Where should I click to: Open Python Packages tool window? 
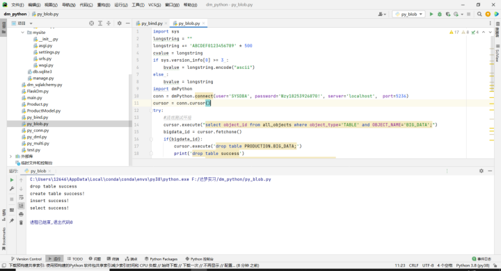tap(161, 259)
